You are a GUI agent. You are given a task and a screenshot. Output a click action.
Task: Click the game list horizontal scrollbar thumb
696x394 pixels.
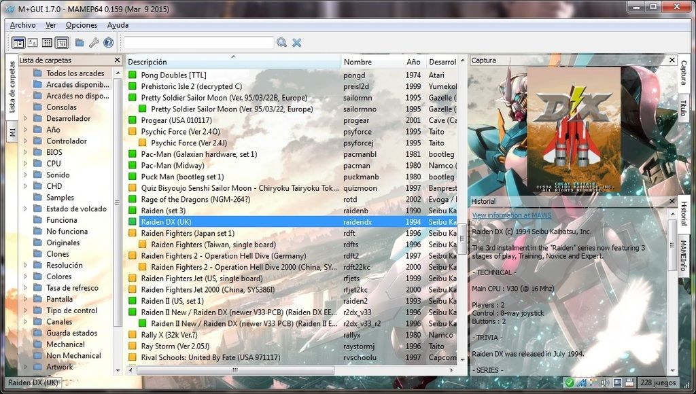235,370
